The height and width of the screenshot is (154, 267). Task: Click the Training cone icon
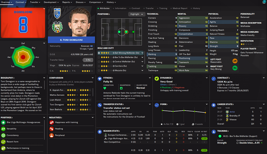click(214, 132)
